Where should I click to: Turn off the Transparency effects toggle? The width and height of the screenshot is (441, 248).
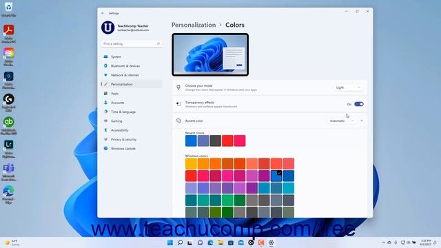(x=359, y=104)
